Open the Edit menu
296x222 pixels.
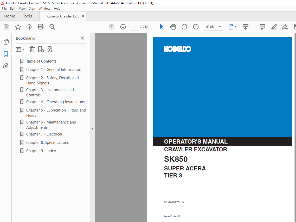point(13,9)
